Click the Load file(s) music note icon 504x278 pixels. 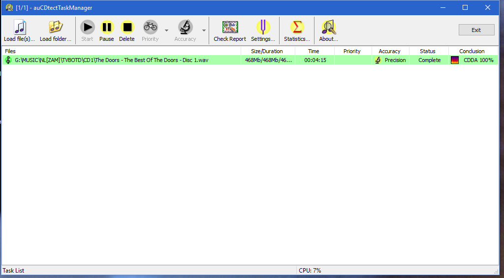point(19,27)
